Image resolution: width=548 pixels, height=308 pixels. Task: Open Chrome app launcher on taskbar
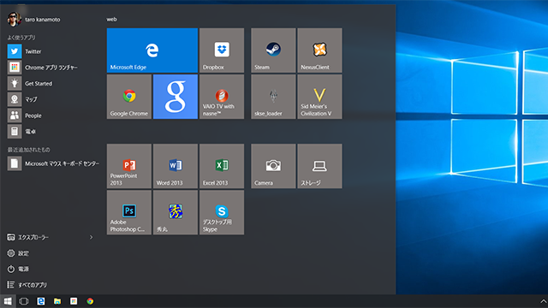pos(74,301)
